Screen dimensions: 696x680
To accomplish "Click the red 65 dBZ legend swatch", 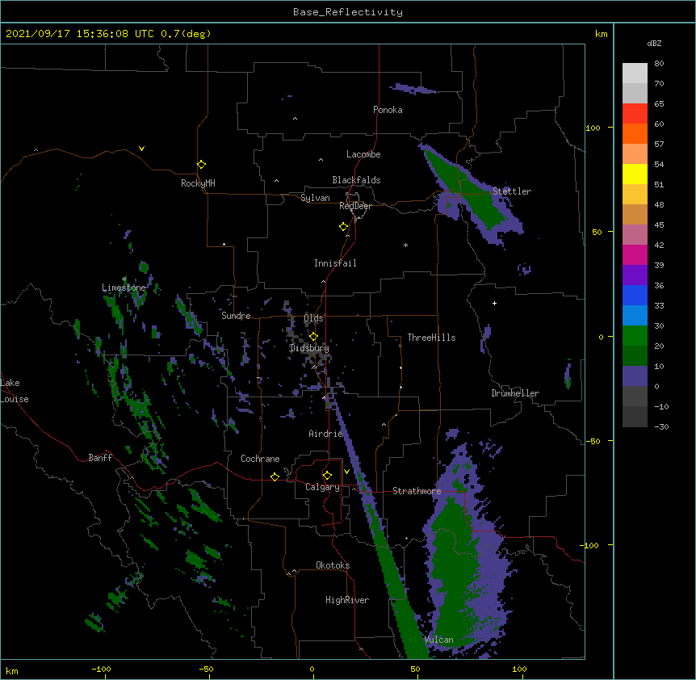I will click(635, 114).
